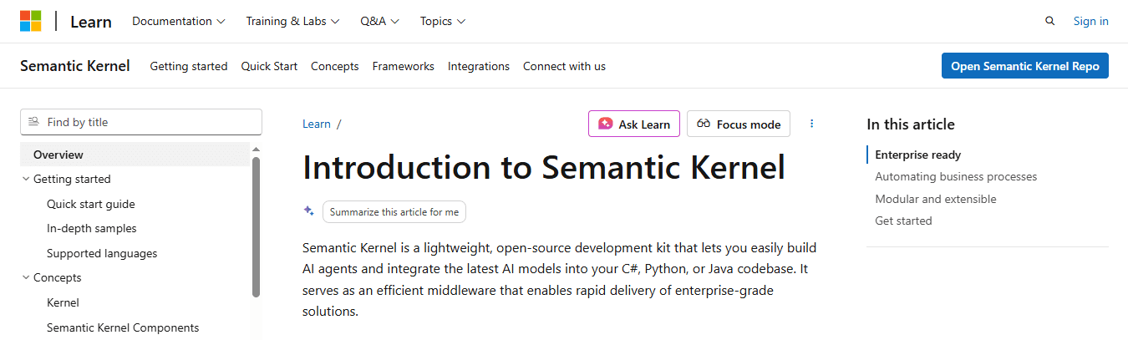Click the sparkle icon beside Summarize

308,211
